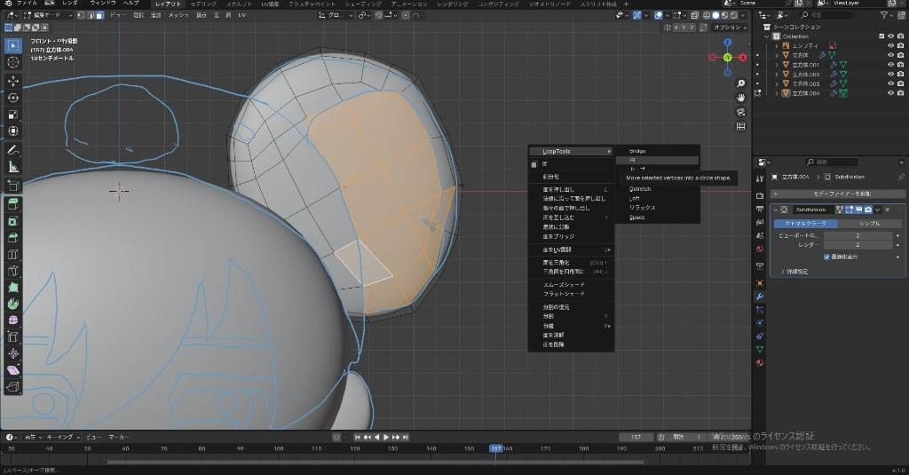Viewport: 909px width, 475px height.
Task: Choose Loft in LoopTools submenu
Action: click(x=636, y=198)
